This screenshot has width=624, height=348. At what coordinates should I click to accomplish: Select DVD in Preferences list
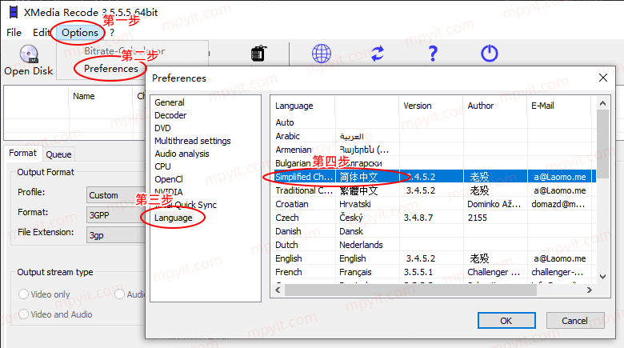pos(162,128)
